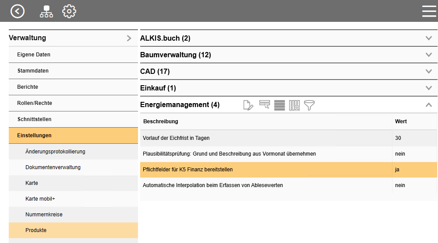Expand the Einkauf (1) section

(x=428, y=88)
